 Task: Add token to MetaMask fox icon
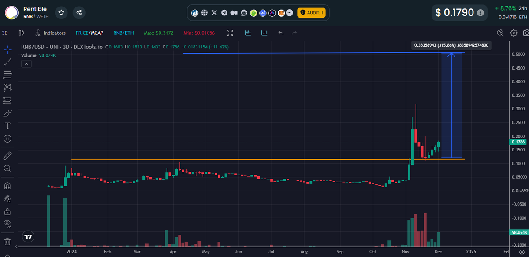281,13
